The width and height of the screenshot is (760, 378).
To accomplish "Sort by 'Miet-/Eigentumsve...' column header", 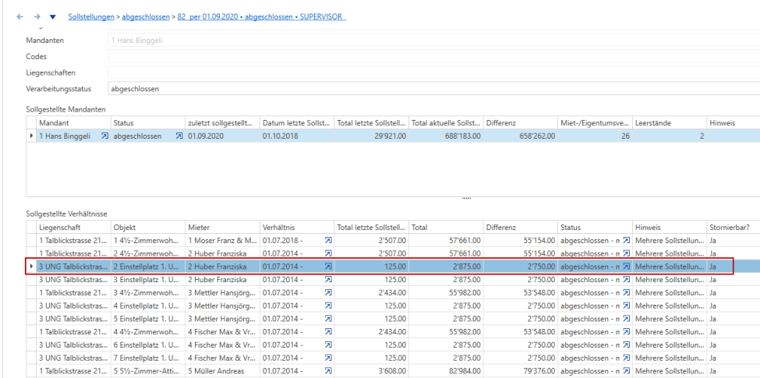I will point(595,123).
